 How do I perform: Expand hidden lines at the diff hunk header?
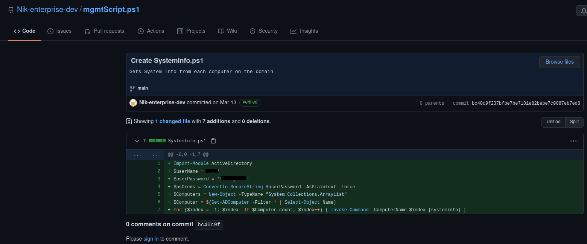[137, 155]
